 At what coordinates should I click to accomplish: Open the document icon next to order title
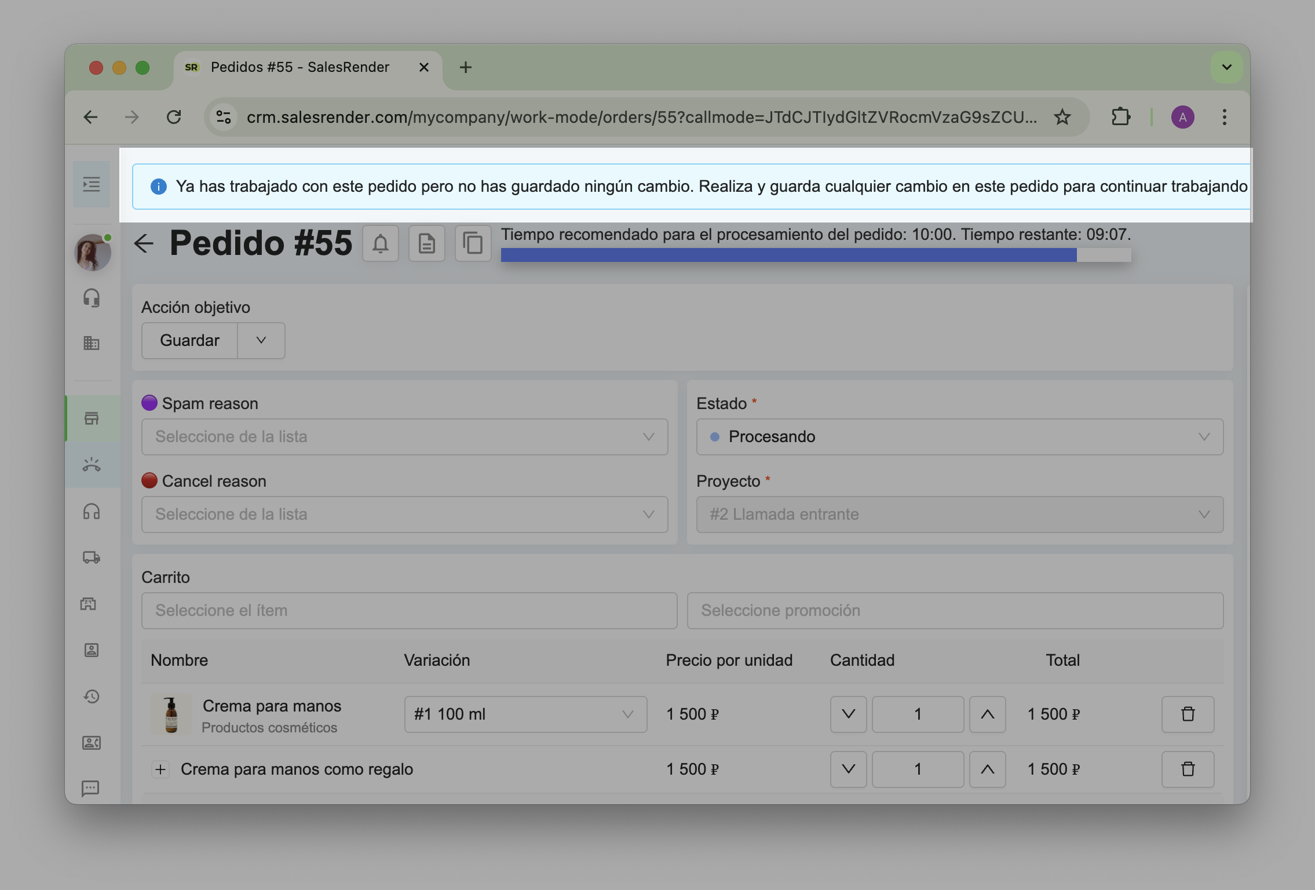pos(427,243)
